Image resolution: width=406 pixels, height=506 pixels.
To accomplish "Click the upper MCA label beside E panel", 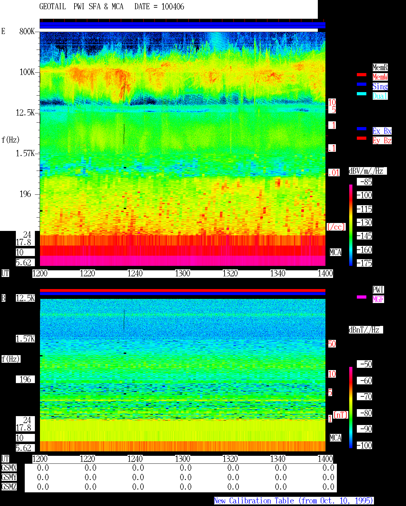I will coord(336,253).
